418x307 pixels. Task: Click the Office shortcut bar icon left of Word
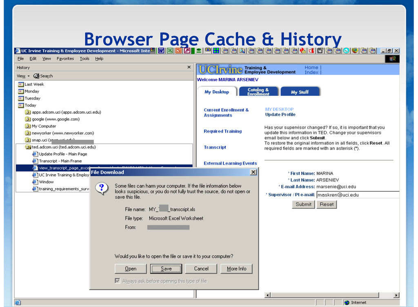point(152,50)
